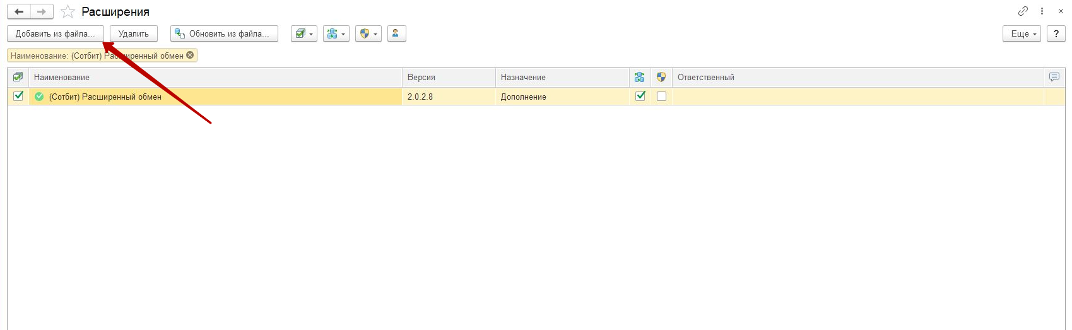Uncheck the Расширенный обмен row checkbox
Image resolution: width=1072 pixels, height=330 pixels.
tap(18, 96)
